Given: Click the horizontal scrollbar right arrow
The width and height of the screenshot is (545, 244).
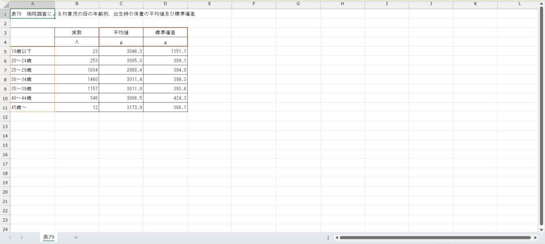Looking at the screenshot, I should [535, 237].
